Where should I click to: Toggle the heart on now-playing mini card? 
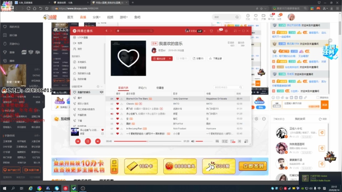point(103,130)
